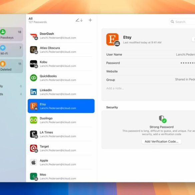
Task: Reveal the Etsy password field dots
Action: point(188,63)
